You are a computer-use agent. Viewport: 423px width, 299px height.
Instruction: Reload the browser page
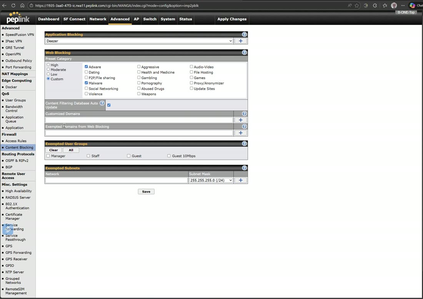(x=13, y=5)
